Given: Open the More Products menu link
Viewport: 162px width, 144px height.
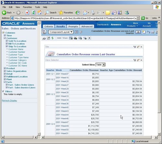Looking at the screenshot, I should click(x=132, y=25).
